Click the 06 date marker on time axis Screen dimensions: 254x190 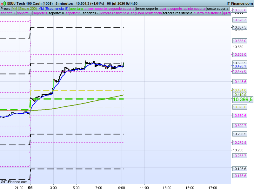pos(30,187)
